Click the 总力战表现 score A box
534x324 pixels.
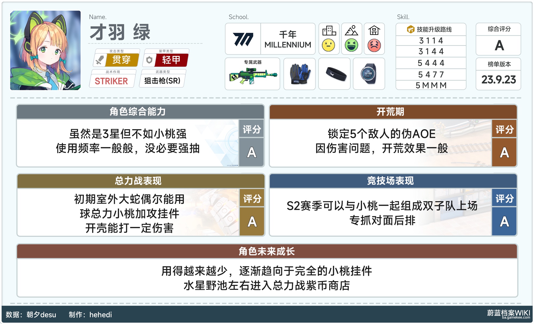252,221
